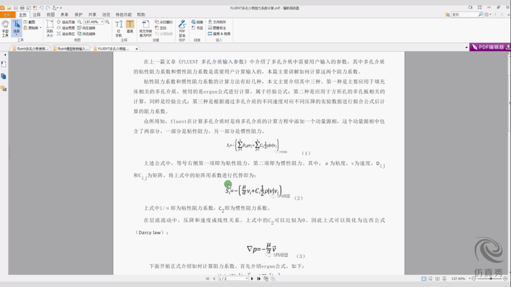Click Undo arrow in quick access toolbar
Image resolution: width=511 pixels, height=287 pixels.
tap(42, 7)
